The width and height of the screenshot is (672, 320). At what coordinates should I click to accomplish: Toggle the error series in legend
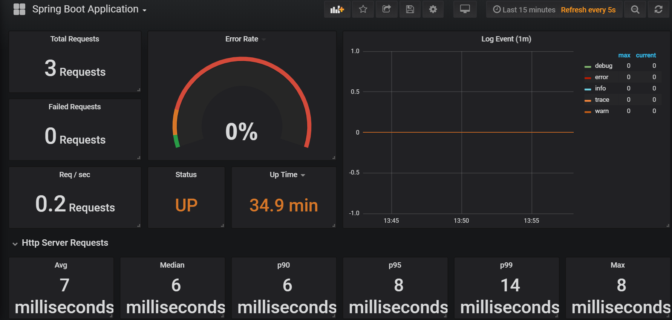pyautogui.click(x=602, y=77)
